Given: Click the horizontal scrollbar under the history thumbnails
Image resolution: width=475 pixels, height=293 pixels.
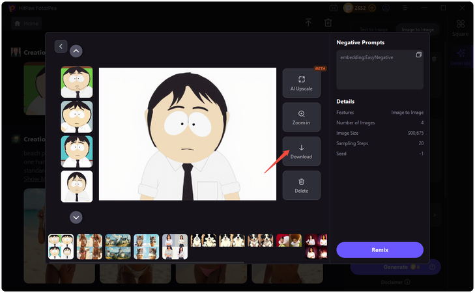Looking at the screenshot, I should (x=146, y=262).
